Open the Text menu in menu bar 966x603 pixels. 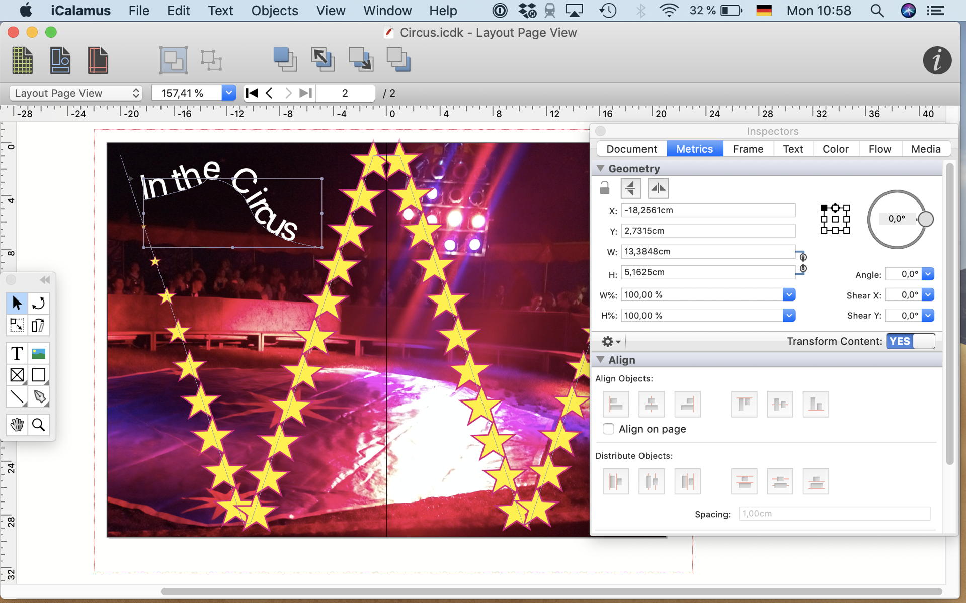tap(220, 11)
